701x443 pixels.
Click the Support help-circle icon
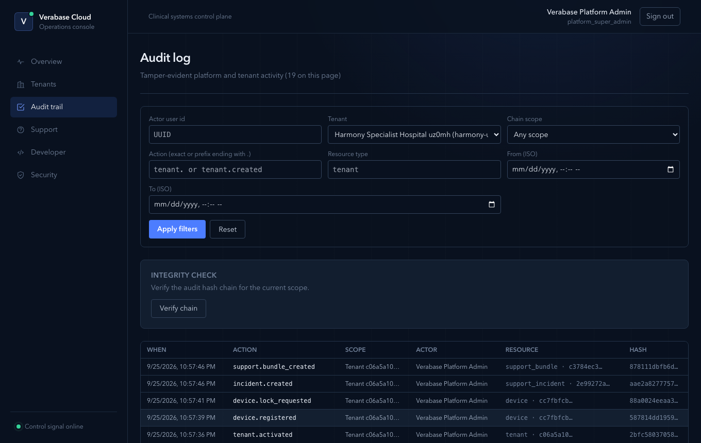click(x=21, y=130)
